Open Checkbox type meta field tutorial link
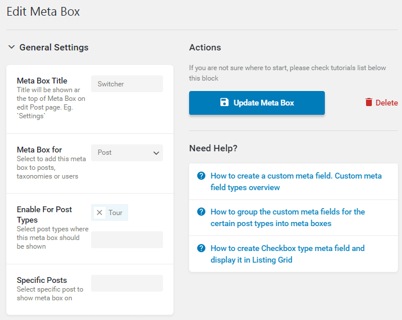Viewport: 402px width, 320px height. (x=288, y=254)
